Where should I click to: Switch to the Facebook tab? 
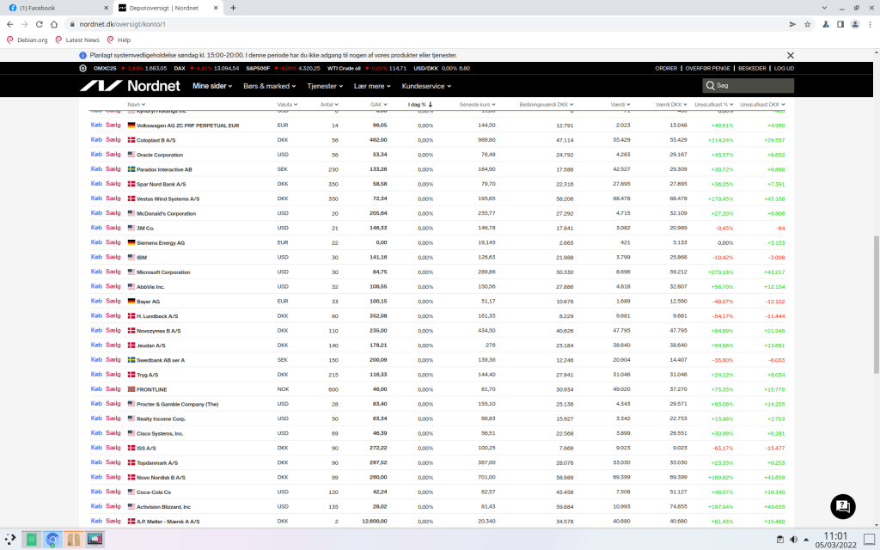(52, 8)
